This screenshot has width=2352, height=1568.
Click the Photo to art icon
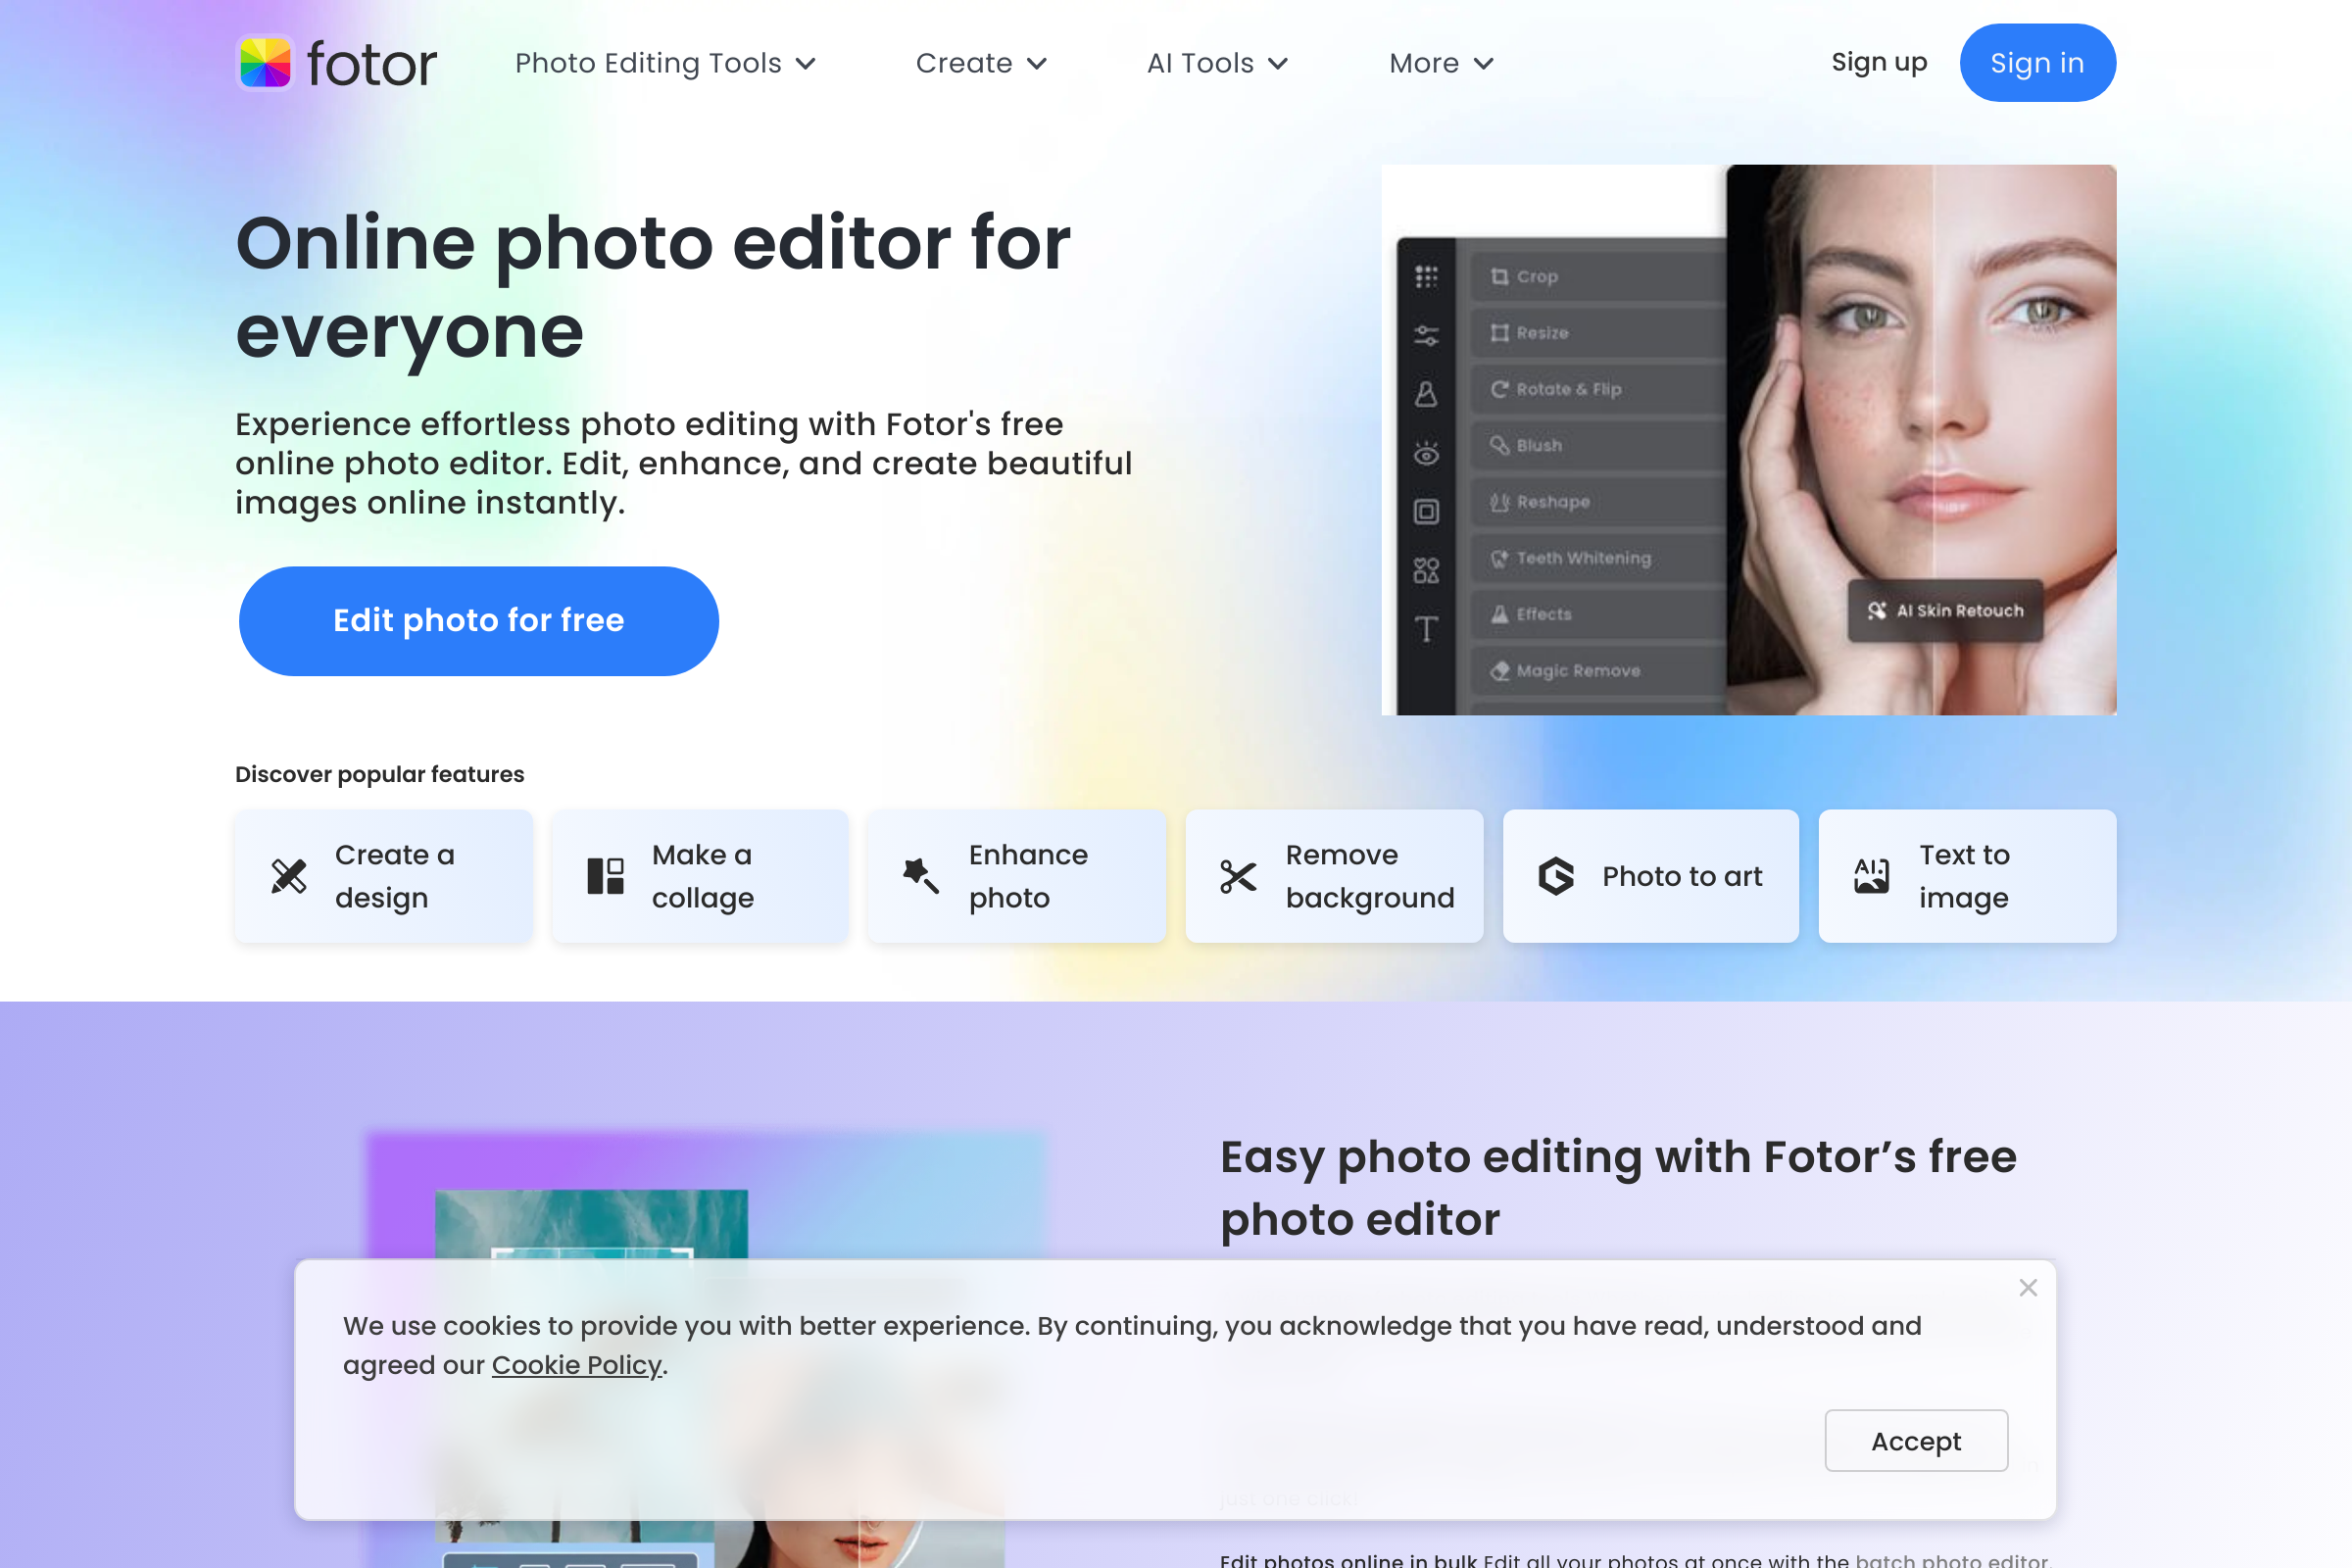[x=1556, y=876]
